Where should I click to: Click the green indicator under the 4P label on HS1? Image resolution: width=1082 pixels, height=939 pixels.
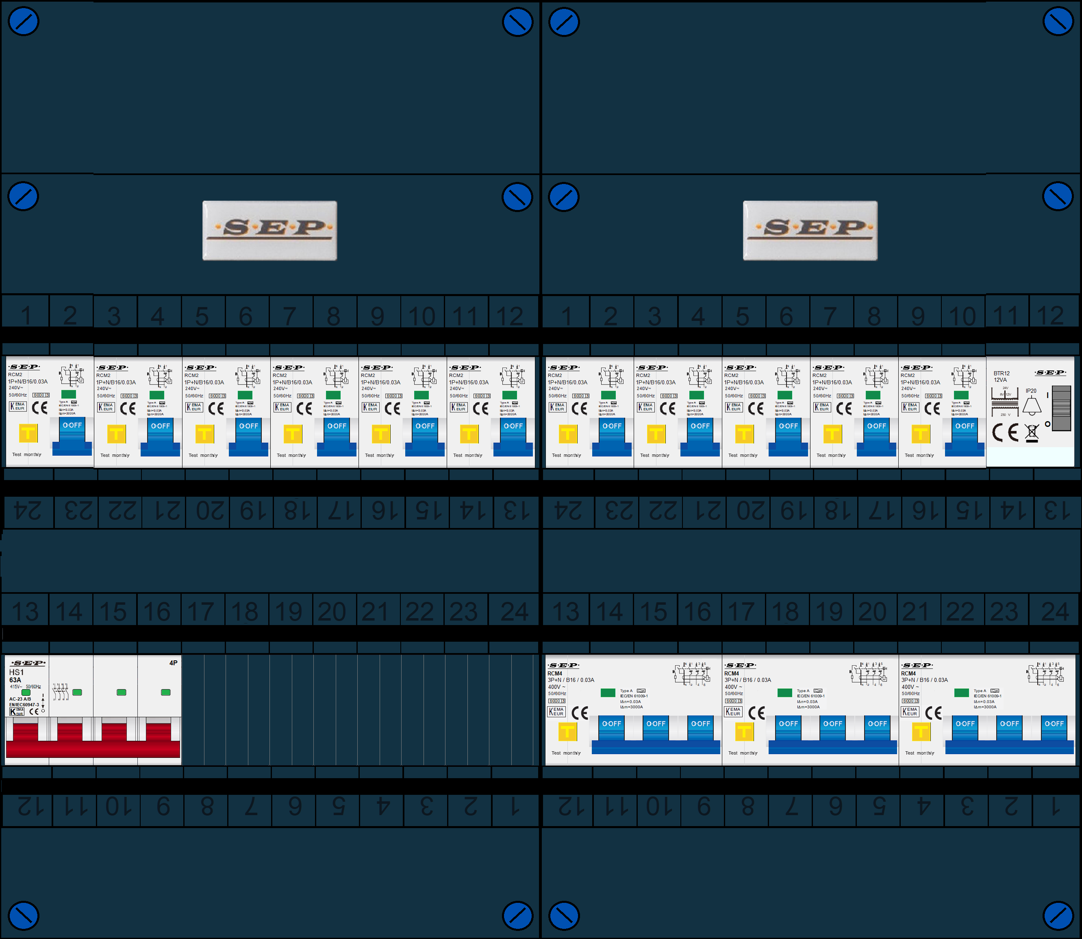[x=166, y=692]
